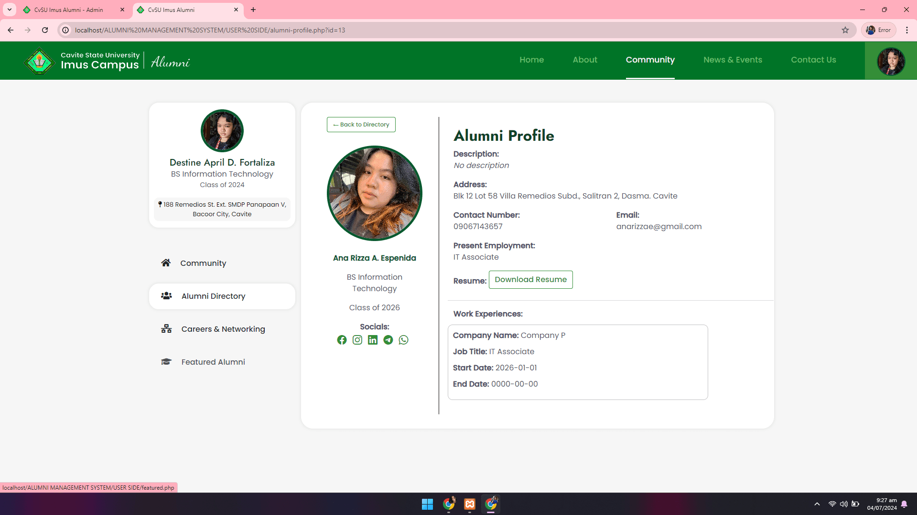The width and height of the screenshot is (917, 515).
Task: Select the About navigation link
Action: click(584, 60)
